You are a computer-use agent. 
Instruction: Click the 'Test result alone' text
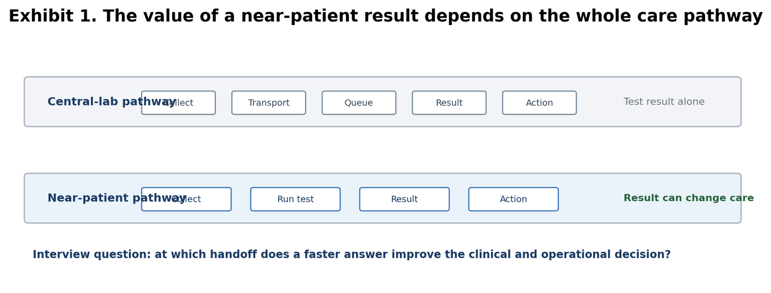tap(664, 102)
